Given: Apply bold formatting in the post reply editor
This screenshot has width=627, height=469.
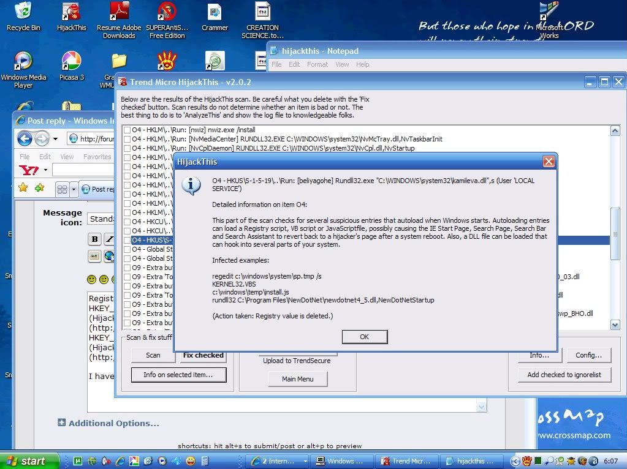Looking at the screenshot, I should 95,239.
